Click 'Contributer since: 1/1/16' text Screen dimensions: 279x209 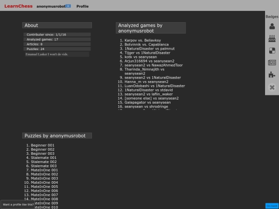coord(47,35)
